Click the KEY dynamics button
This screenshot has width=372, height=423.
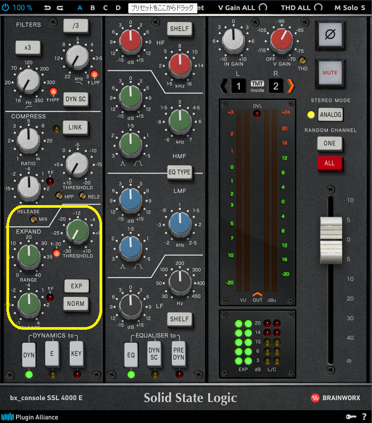[76, 353]
